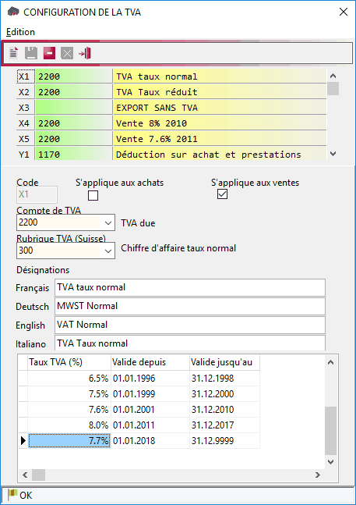Click the row pointer arrow beside 7.7%
356x505 pixels.
click(23, 440)
